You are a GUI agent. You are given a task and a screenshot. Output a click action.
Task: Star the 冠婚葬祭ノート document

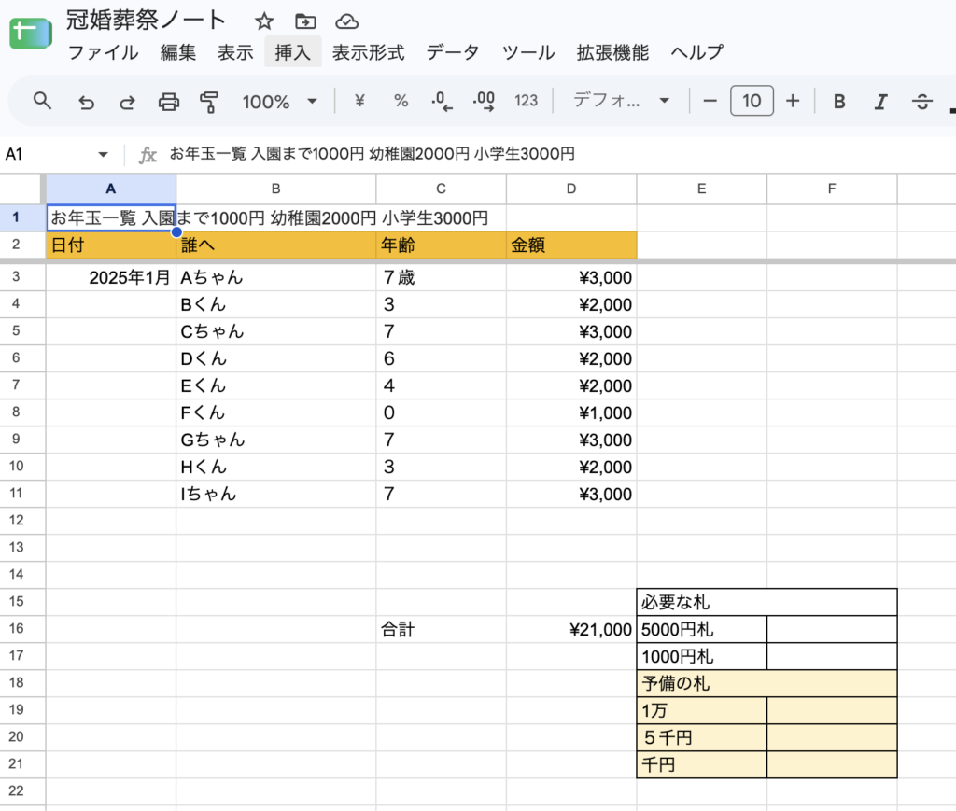coord(264,22)
